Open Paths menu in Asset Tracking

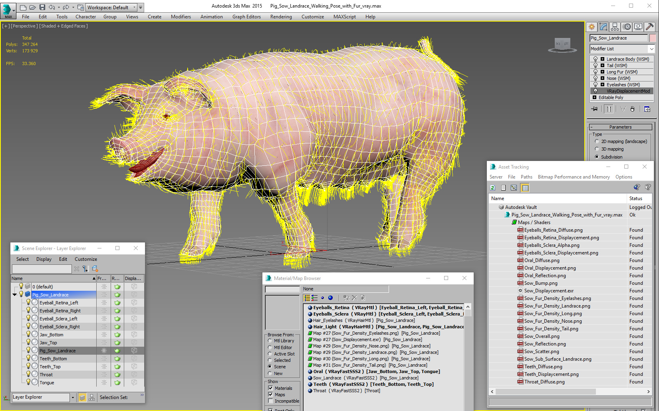click(x=526, y=177)
